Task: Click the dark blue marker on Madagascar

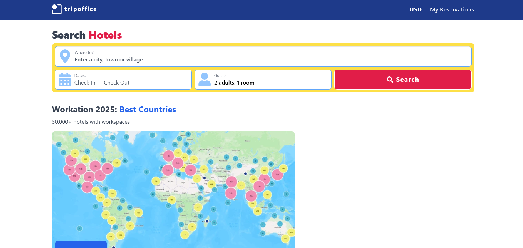Action: click(x=207, y=221)
